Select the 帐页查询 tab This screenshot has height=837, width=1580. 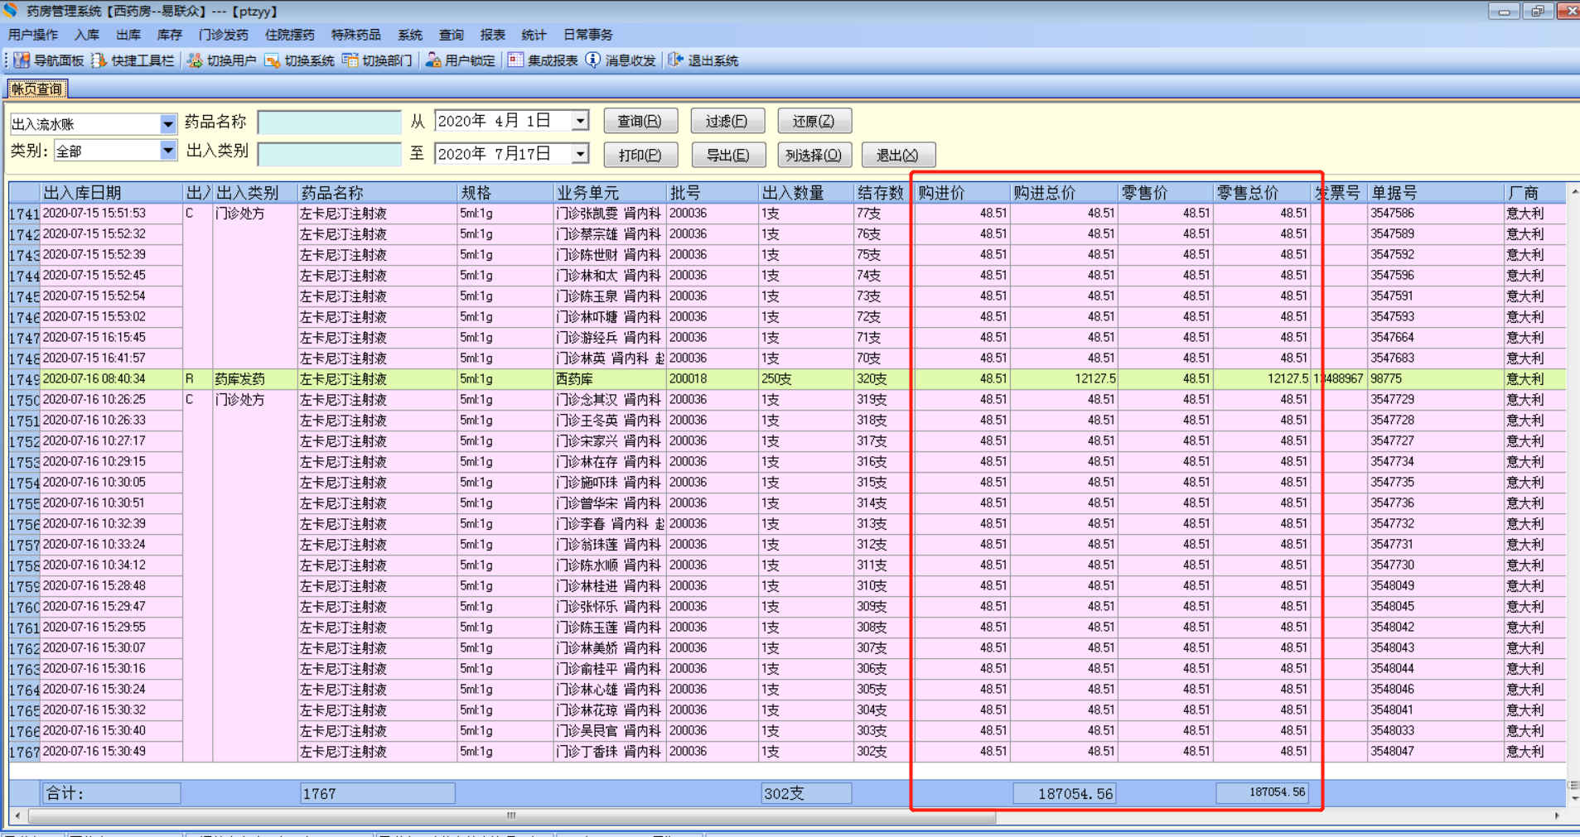point(37,89)
